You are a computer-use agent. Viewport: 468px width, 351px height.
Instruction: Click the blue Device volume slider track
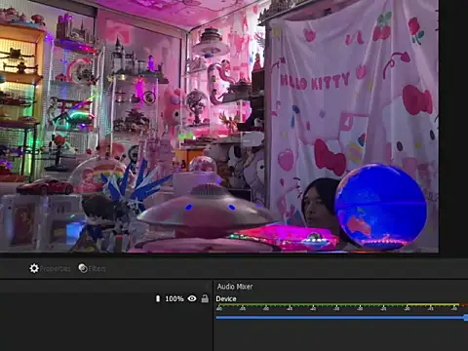[x=340, y=318]
